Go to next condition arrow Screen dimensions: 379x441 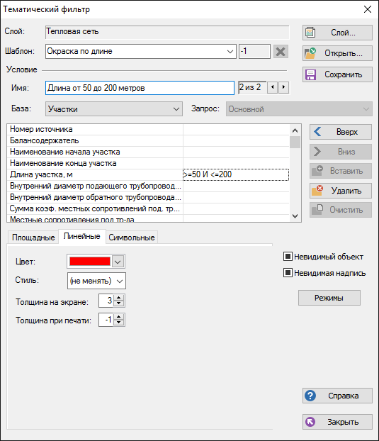coord(284,87)
